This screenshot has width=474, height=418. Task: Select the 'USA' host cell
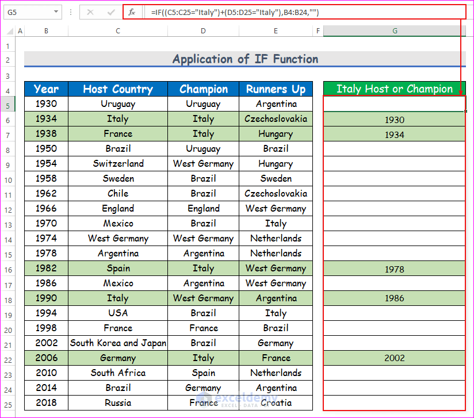(118, 313)
